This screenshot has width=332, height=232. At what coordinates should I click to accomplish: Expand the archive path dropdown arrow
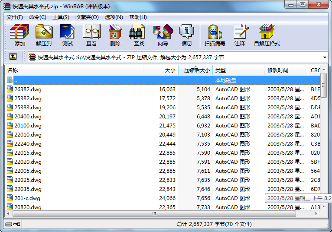[325, 57]
